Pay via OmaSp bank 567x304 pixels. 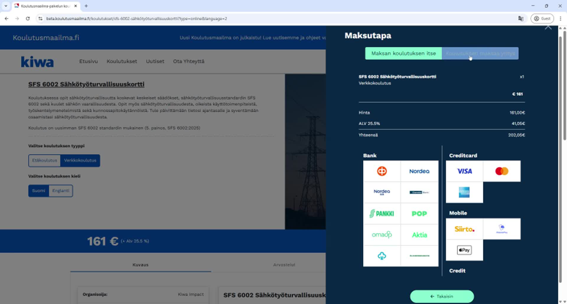[382, 235]
